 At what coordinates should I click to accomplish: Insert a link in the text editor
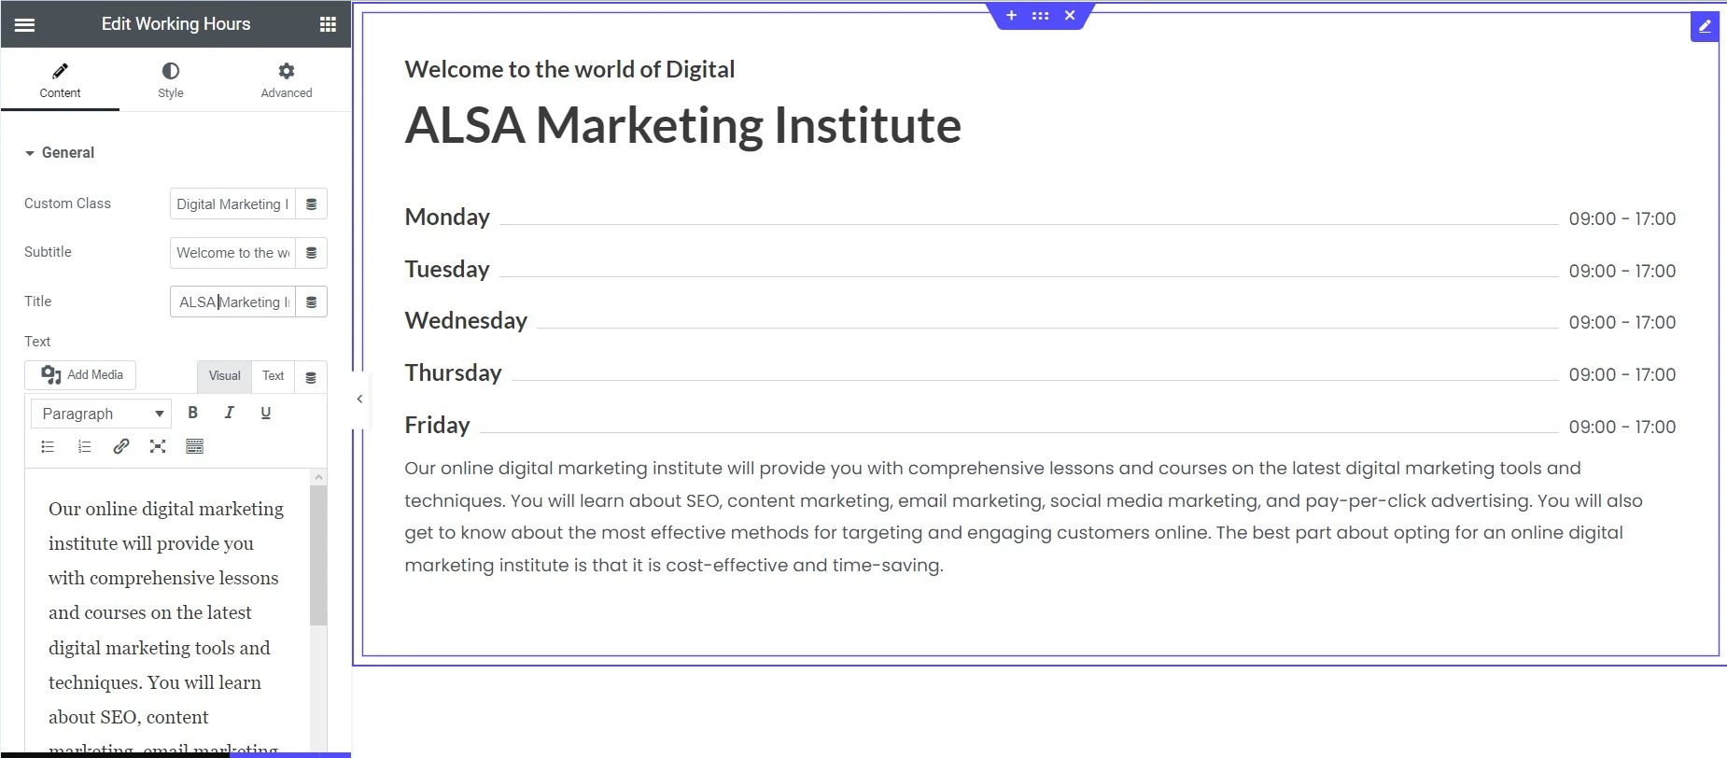pos(121,446)
